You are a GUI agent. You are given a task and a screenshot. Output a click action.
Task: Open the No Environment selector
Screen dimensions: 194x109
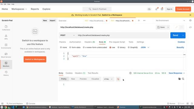170,21
